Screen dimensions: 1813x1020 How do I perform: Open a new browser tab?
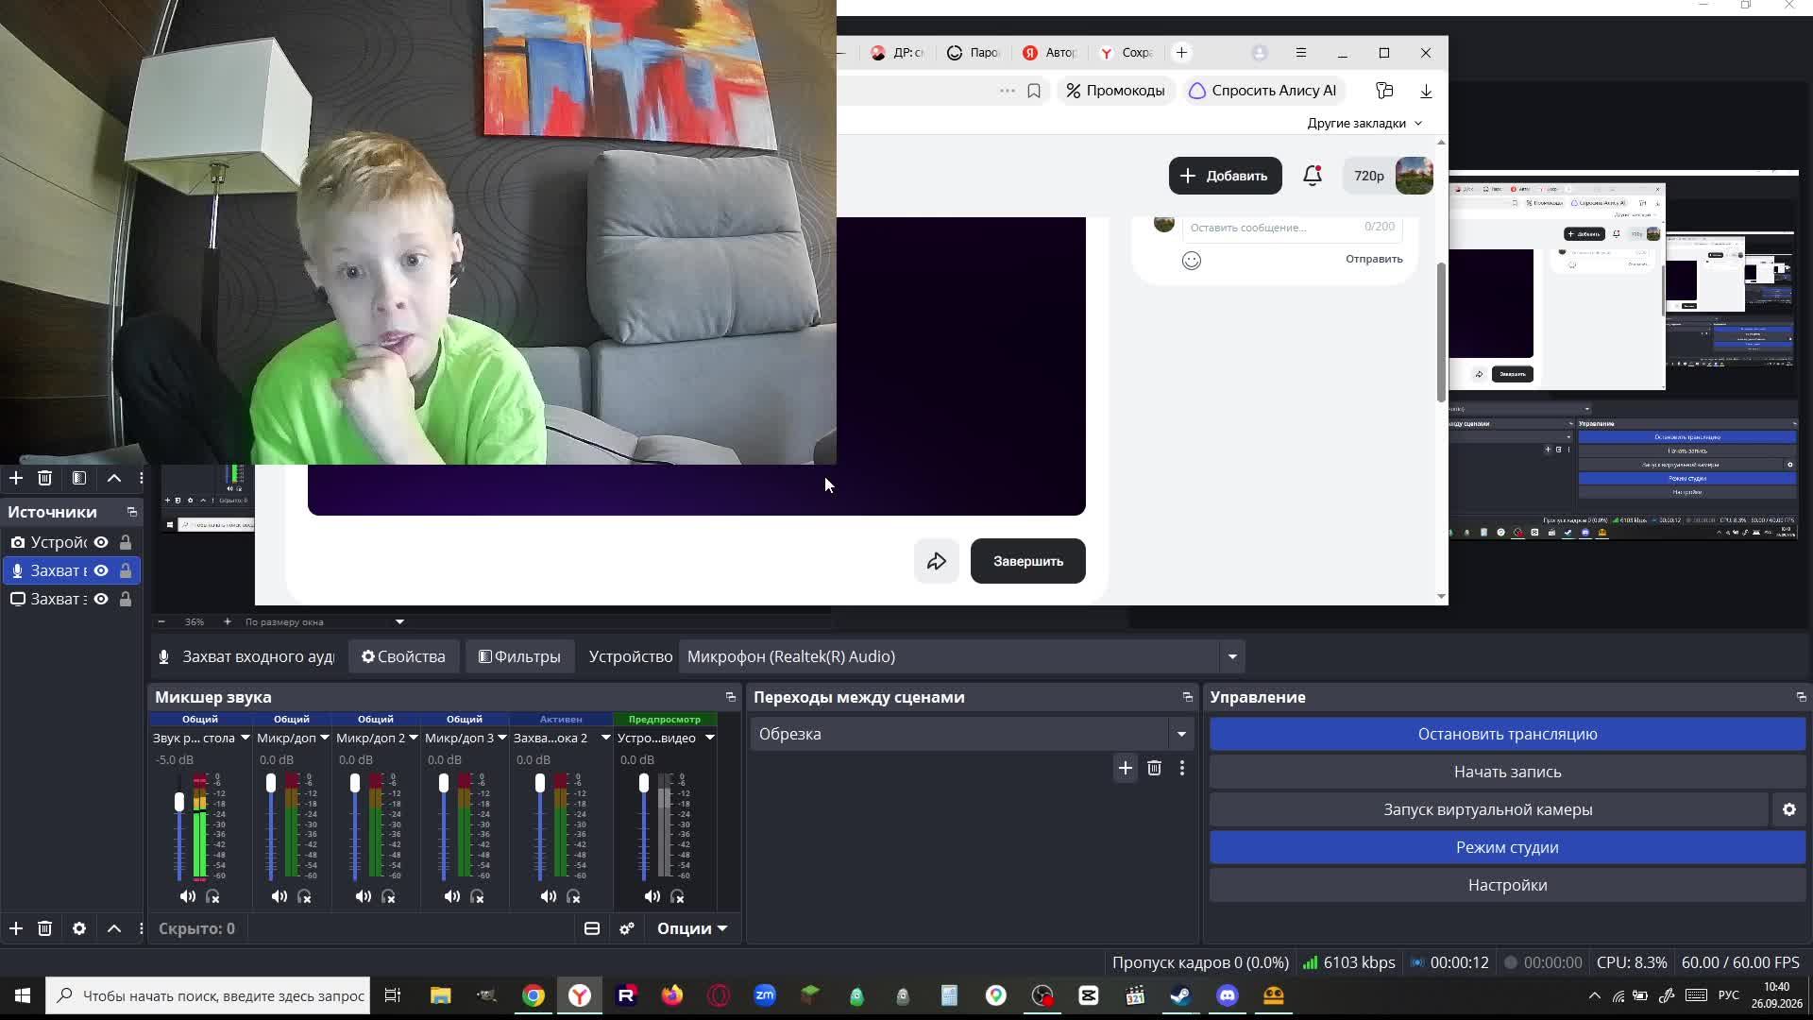pos(1181,53)
